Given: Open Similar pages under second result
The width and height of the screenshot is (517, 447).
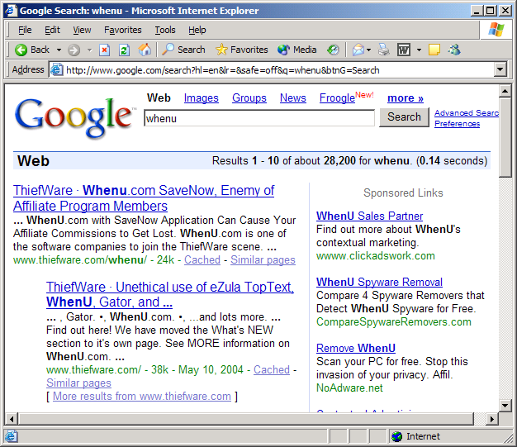Looking at the screenshot, I should pyautogui.click(x=78, y=383).
